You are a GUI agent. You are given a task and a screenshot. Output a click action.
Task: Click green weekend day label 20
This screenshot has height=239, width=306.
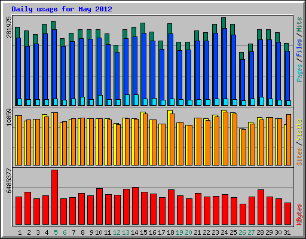coord(188,232)
